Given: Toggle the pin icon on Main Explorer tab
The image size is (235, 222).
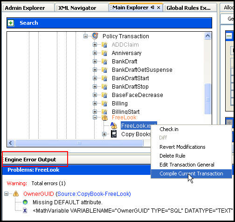Looking at the screenshot, I should pos(152,7).
